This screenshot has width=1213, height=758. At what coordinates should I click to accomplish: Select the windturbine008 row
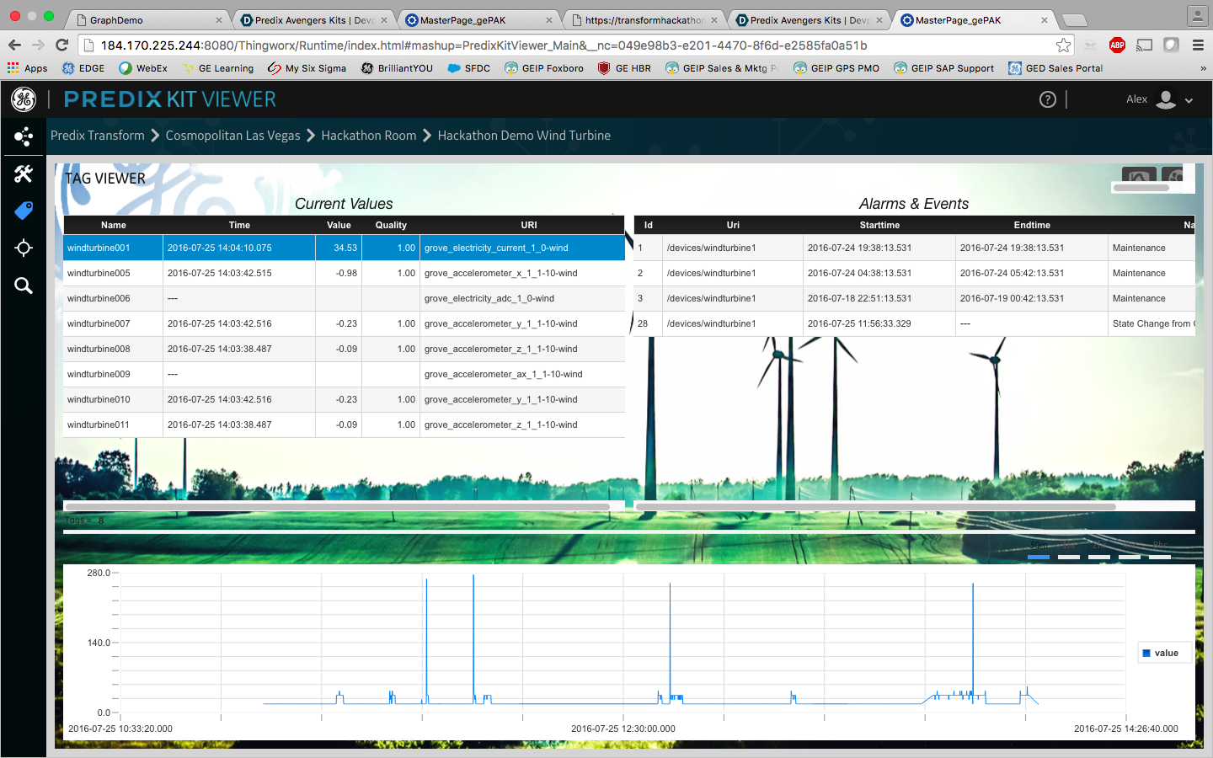click(344, 349)
